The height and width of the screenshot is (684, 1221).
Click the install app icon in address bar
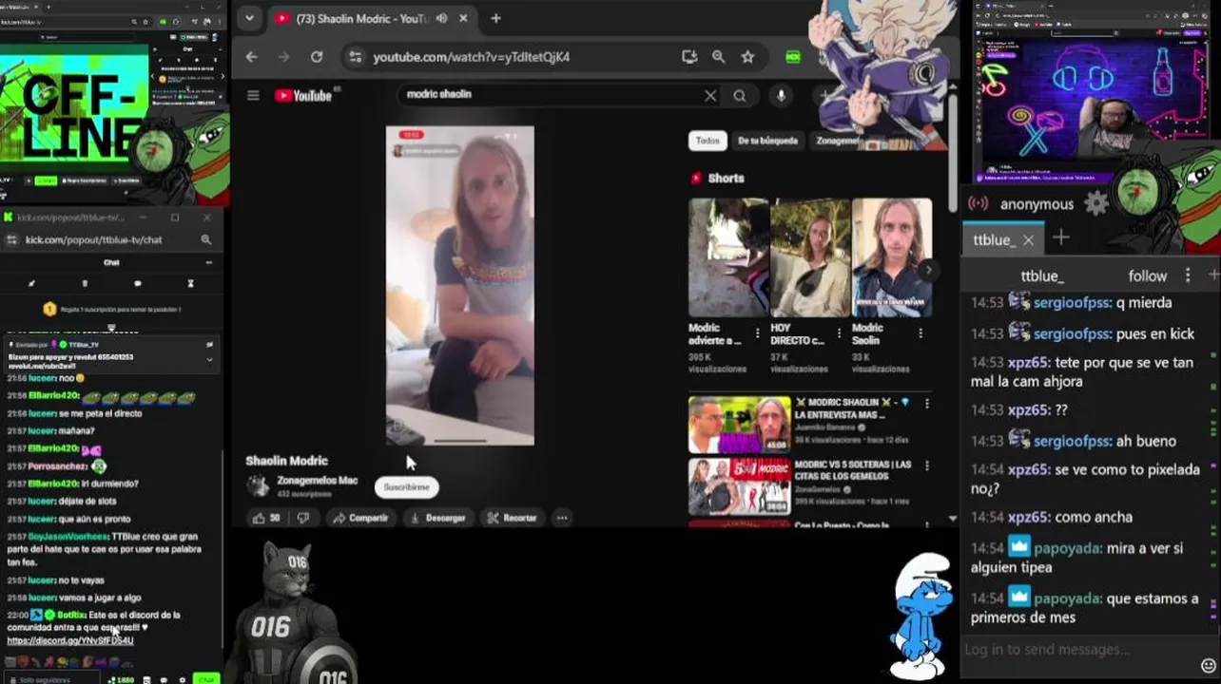click(x=689, y=57)
